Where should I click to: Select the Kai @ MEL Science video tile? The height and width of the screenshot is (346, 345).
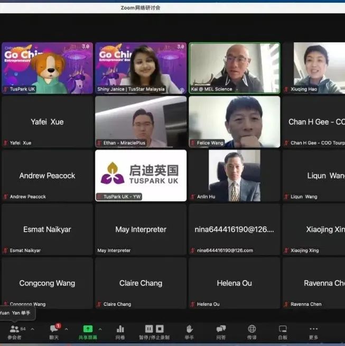coord(235,68)
